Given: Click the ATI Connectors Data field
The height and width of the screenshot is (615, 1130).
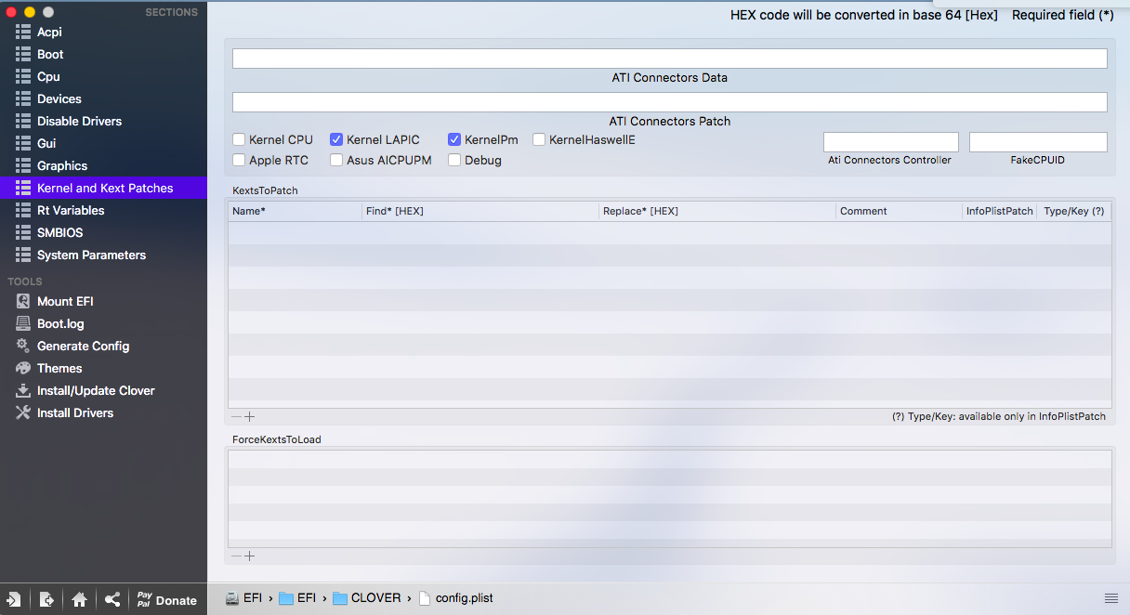Looking at the screenshot, I should click(669, 59).
